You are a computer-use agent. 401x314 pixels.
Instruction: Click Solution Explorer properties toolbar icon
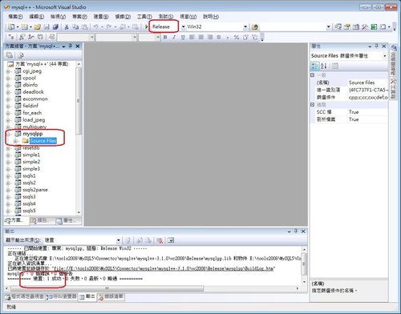(x=10, y=55)
